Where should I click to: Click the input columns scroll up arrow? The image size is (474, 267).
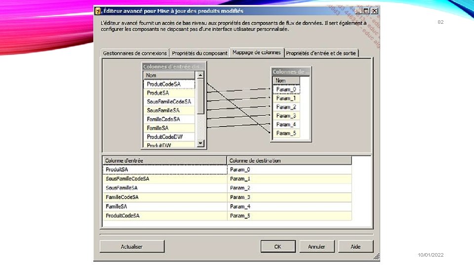pos(200,75)
